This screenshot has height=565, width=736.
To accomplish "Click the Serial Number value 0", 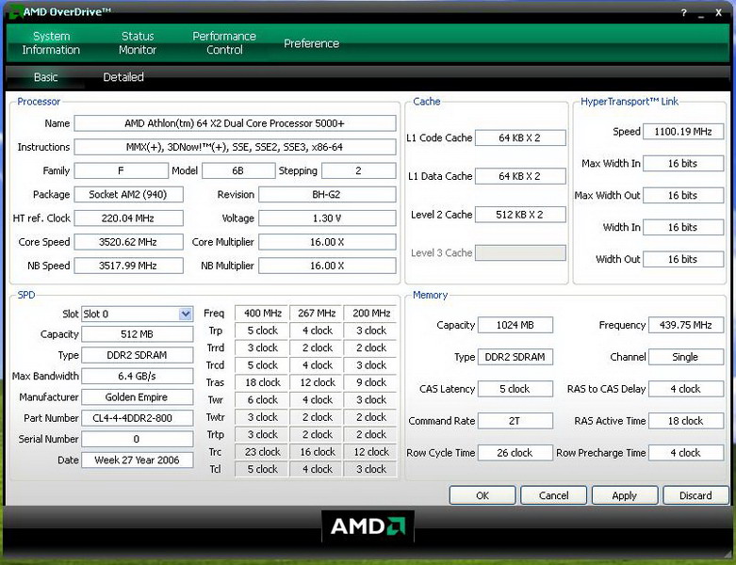I will (137, 439).
